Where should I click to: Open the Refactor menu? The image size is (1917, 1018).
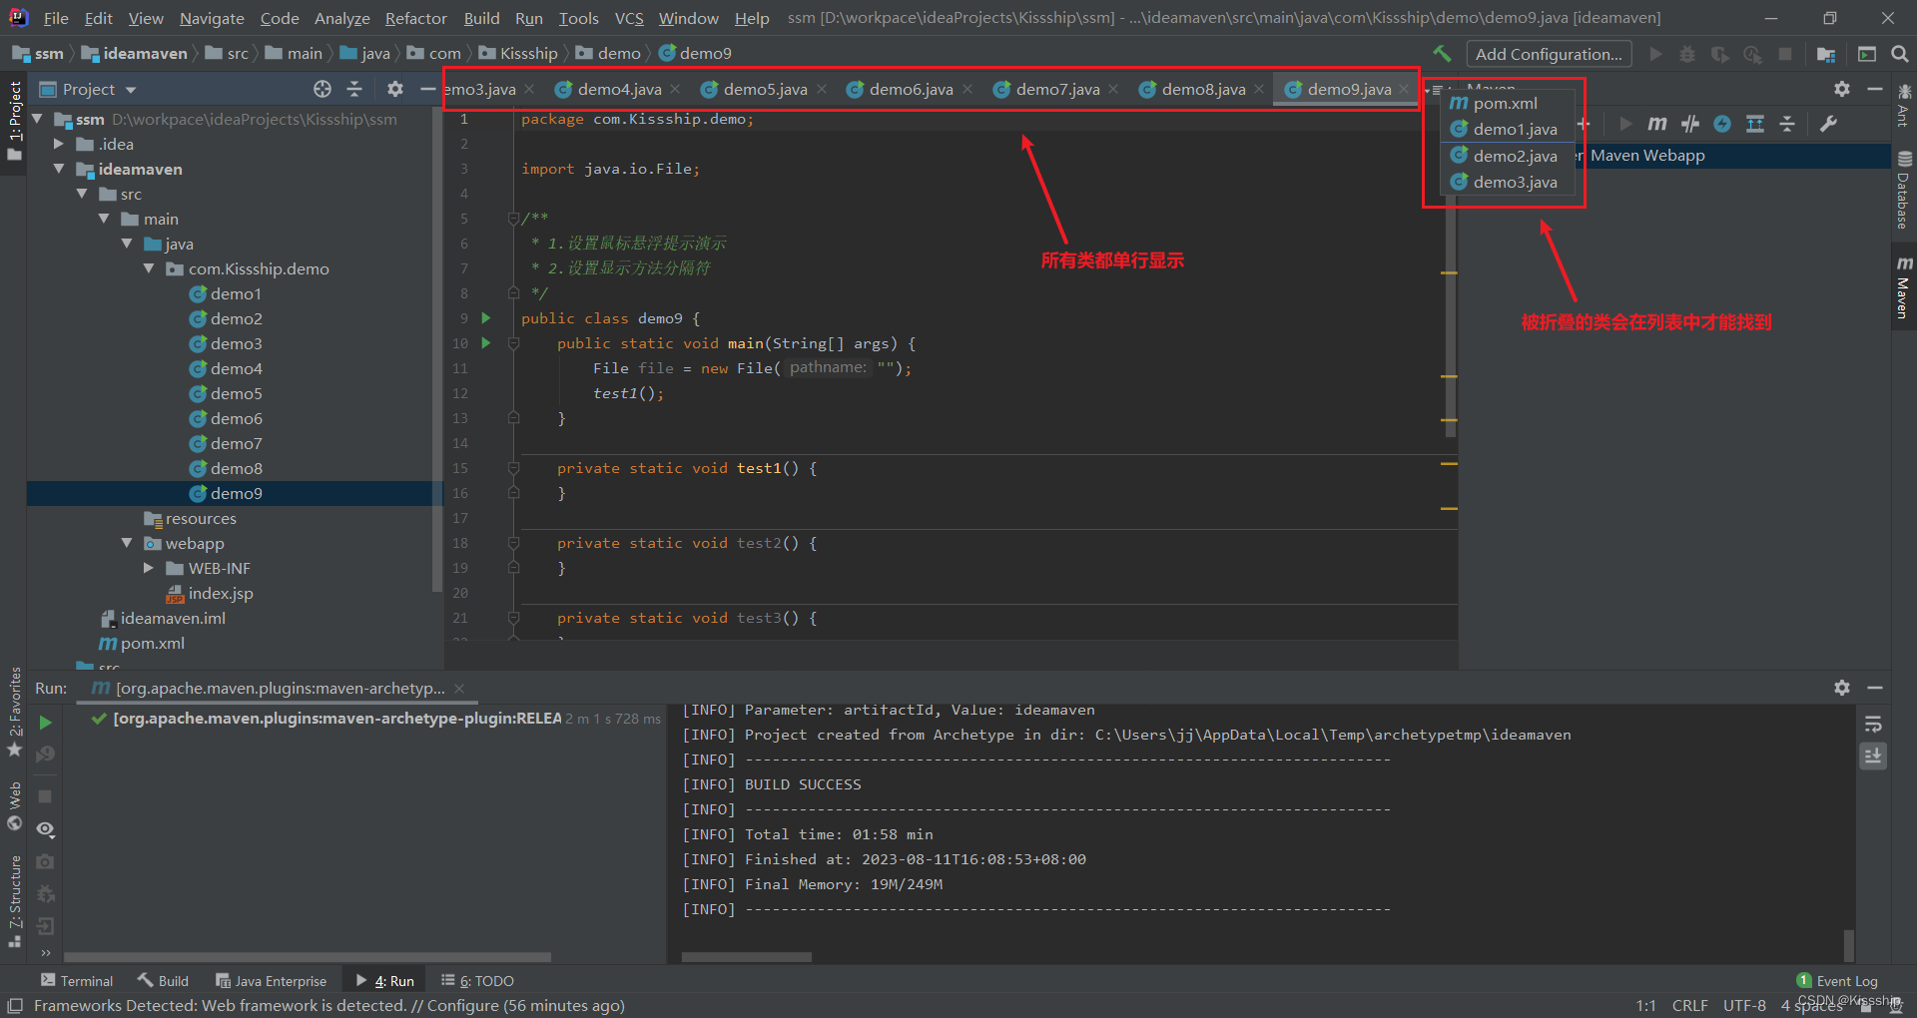415,18
